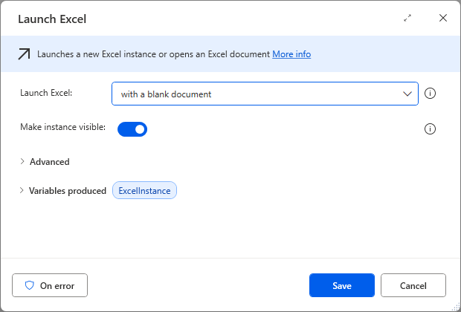
Task: Click the "Make instance visible:" label
Action: point(63,127)
